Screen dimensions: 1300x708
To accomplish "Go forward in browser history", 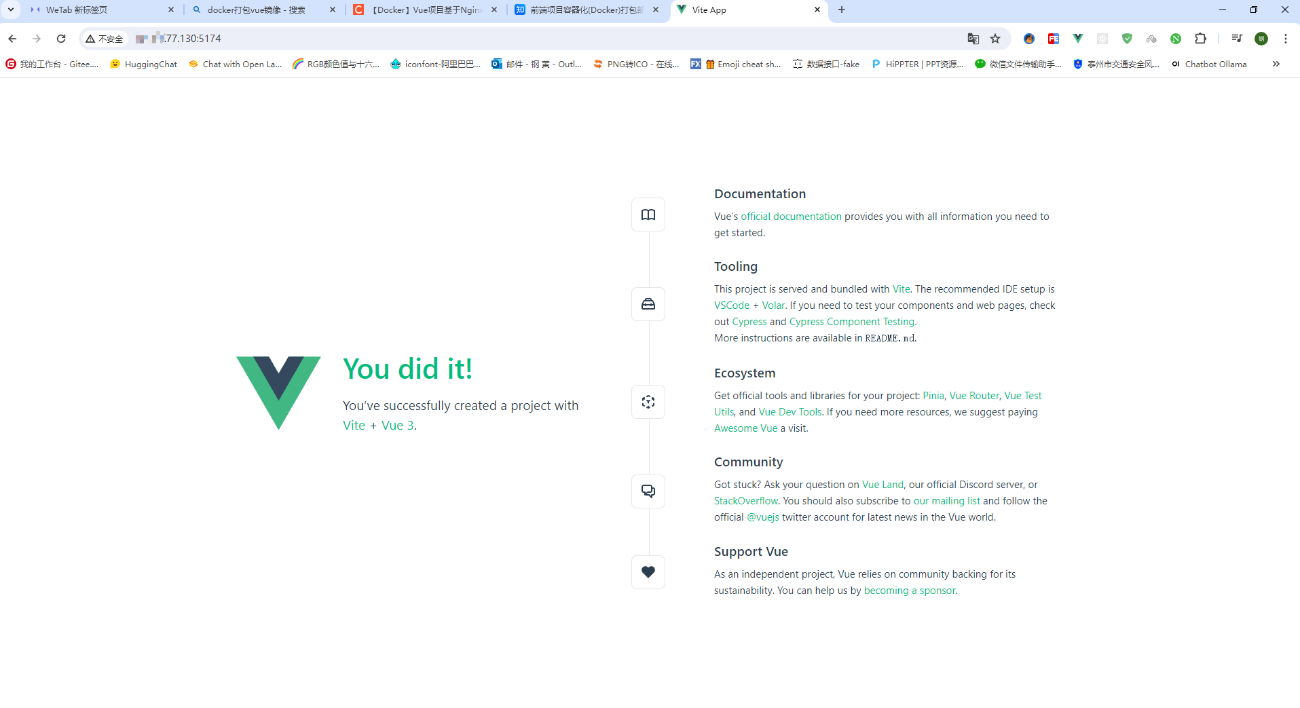I will click(37, 39).
